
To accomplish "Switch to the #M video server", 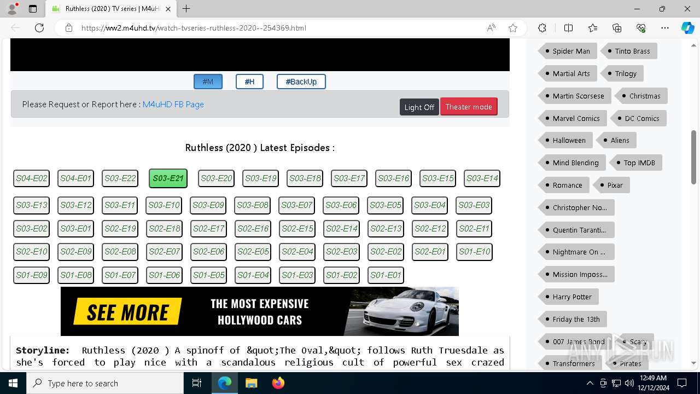I will (x=208, y=82).
